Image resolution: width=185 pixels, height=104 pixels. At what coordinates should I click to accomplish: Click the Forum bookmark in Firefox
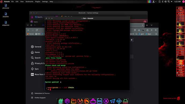click(31, 34)
